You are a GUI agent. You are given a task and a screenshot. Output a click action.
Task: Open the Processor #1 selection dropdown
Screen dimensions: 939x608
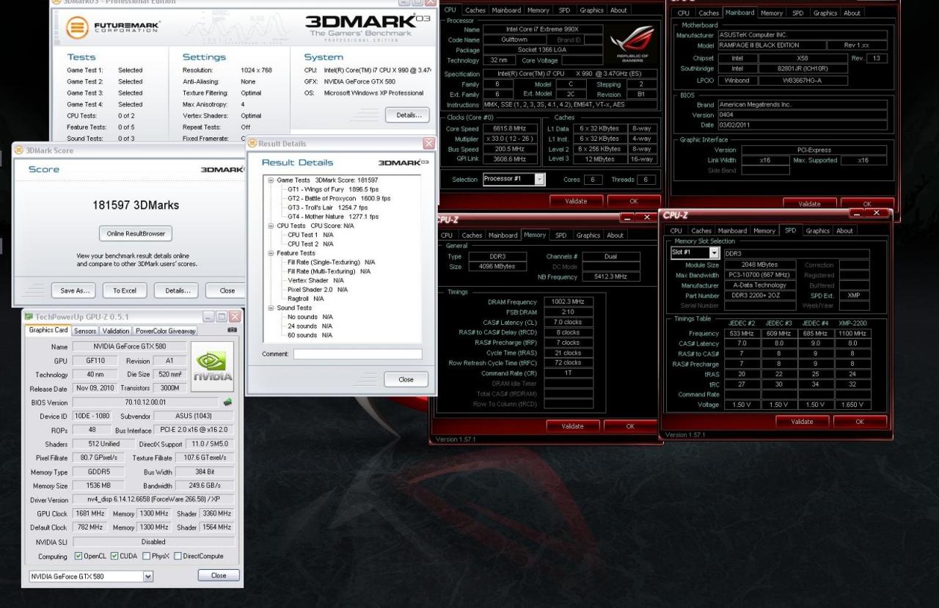tap(540, 179)
